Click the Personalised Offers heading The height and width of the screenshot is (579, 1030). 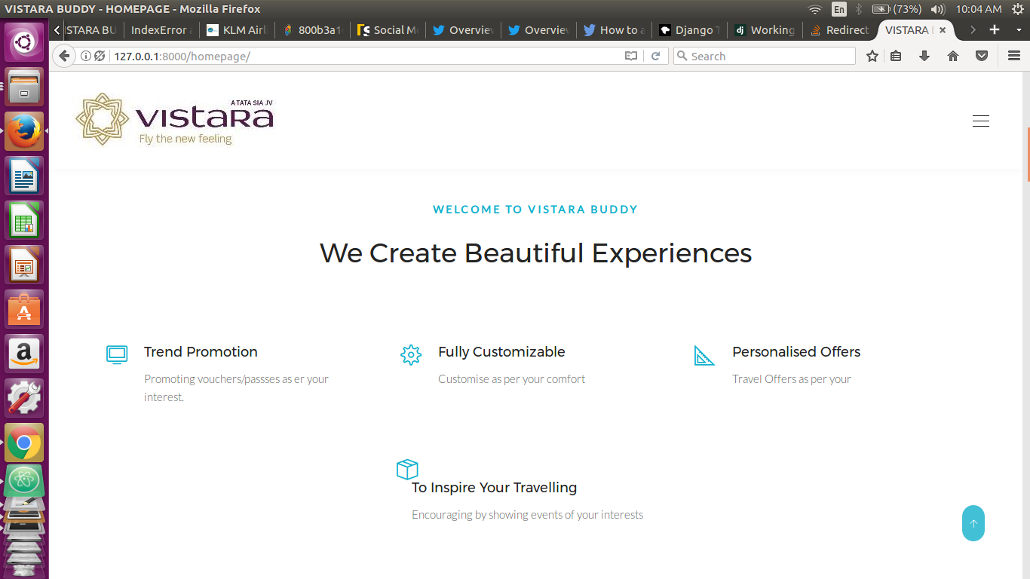tap(796, 352)
